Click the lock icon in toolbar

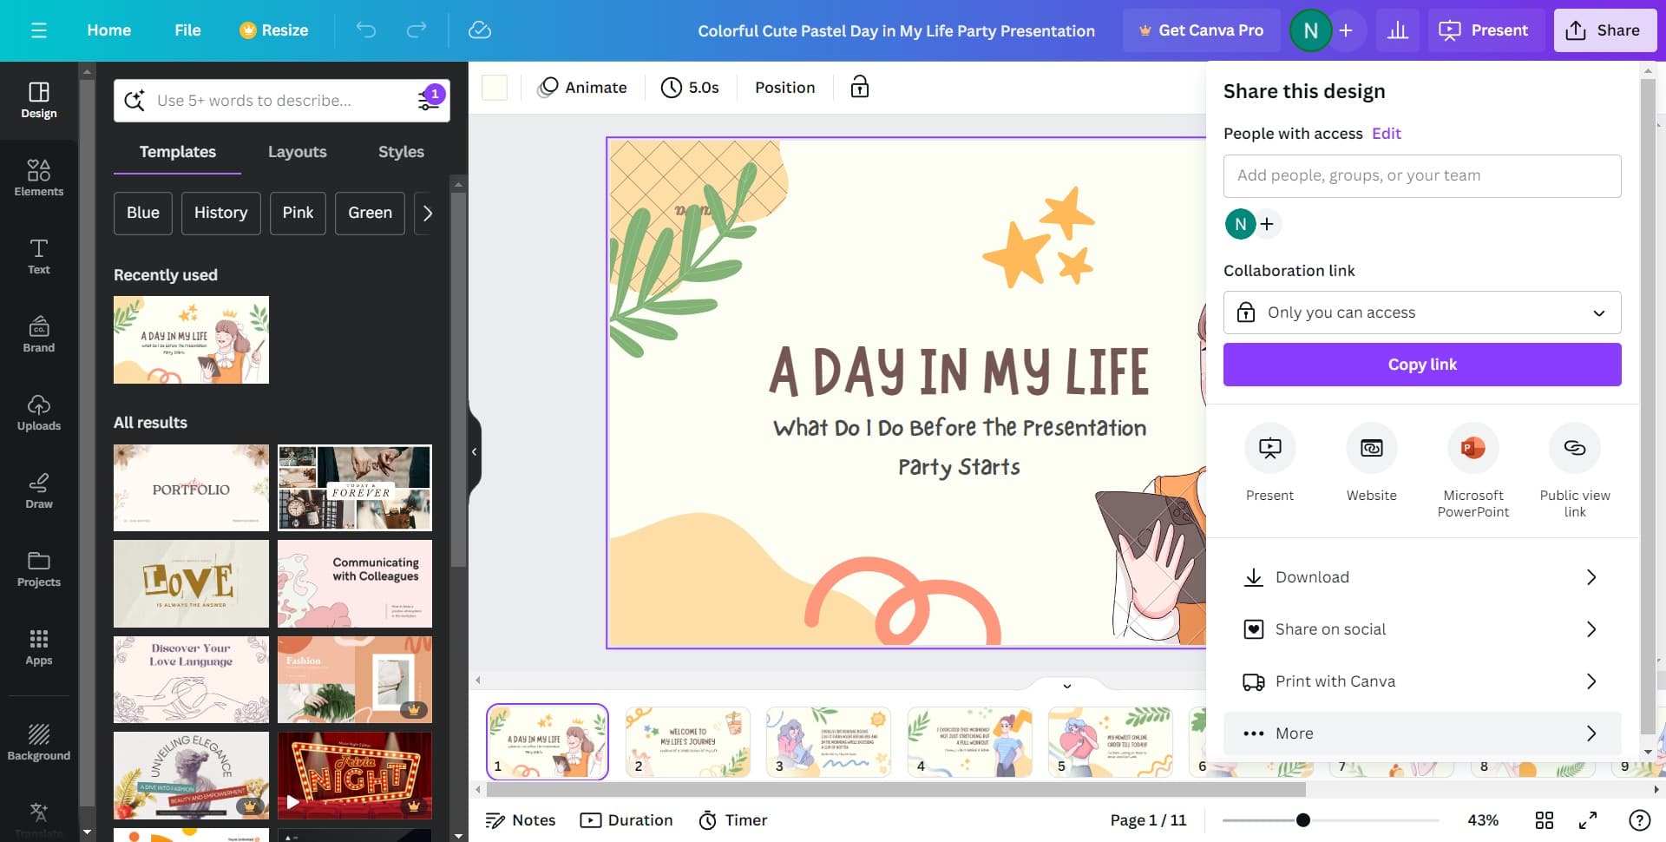[859, 87]
